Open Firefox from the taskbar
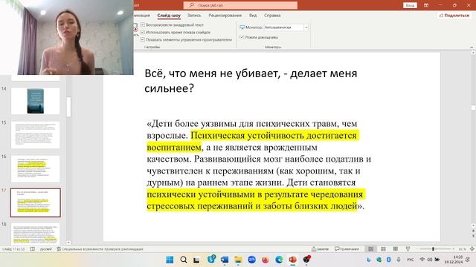 (266, 260)
